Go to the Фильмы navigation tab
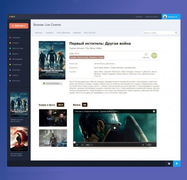 39,33
